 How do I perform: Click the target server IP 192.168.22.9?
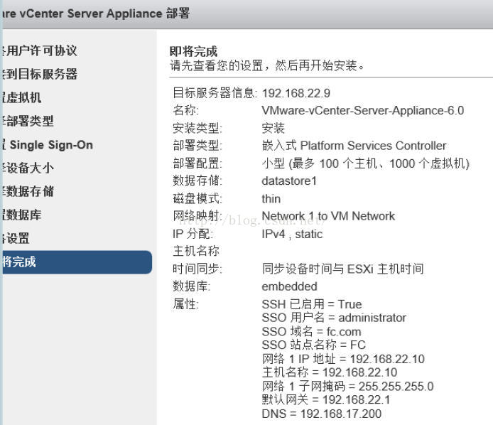tap(296, 93)
